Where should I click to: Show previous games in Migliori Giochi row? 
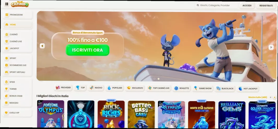[270, 97]
